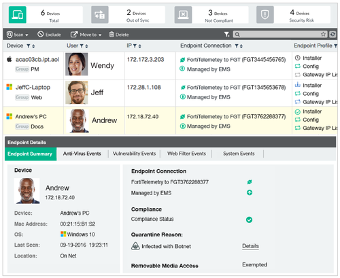Click the Infected with Botnet warning icon

(135, 246)
